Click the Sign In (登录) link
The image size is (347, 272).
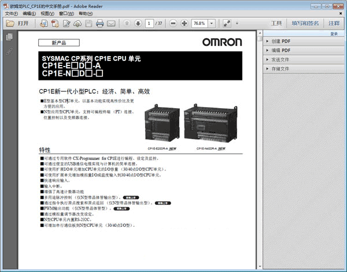point(334,34)
